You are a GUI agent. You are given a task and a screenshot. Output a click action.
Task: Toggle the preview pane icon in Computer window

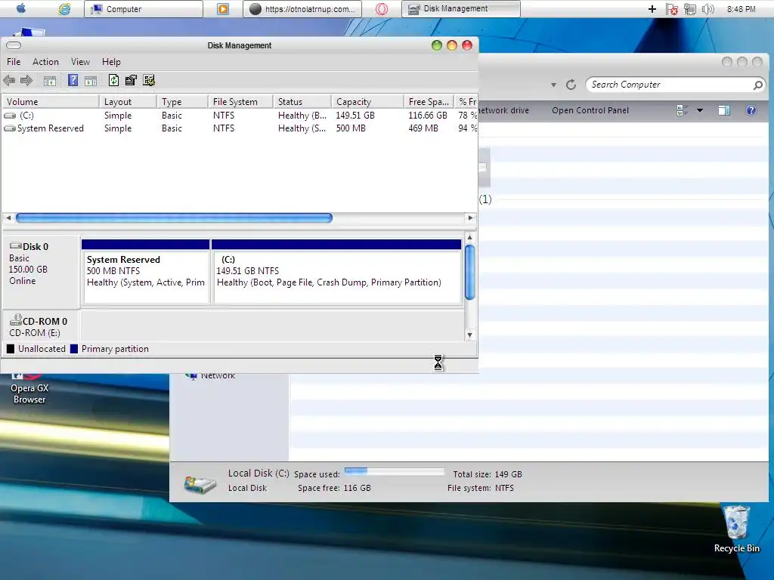coord(724,110)
